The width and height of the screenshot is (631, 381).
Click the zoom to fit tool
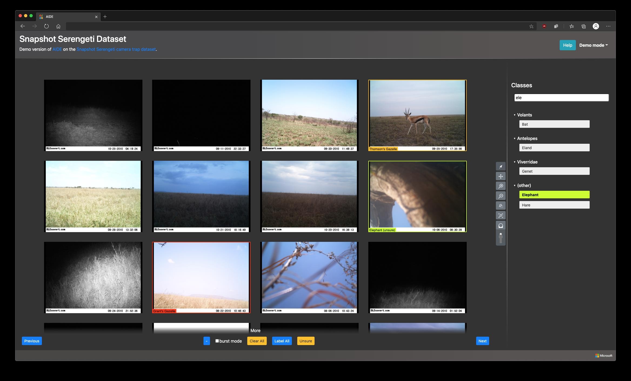point(501,215)
